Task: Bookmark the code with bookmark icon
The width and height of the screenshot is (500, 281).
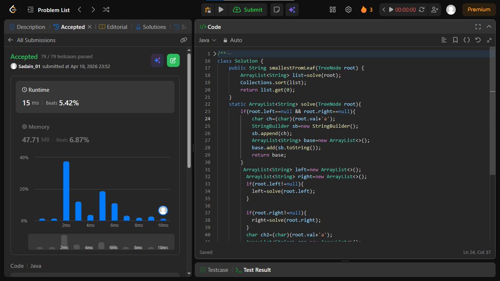Action: [x=455, y=40]
